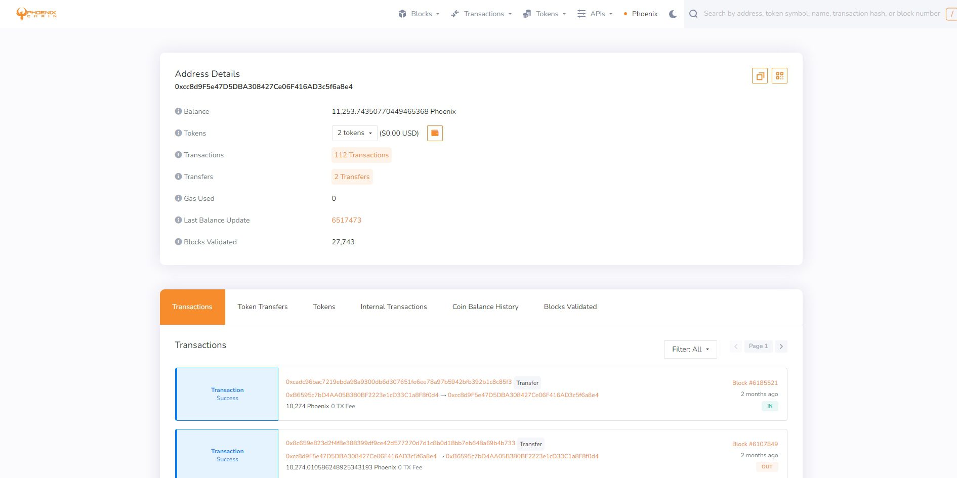Open recipient 0xB6595c7b in second transaction

[522, 456]
